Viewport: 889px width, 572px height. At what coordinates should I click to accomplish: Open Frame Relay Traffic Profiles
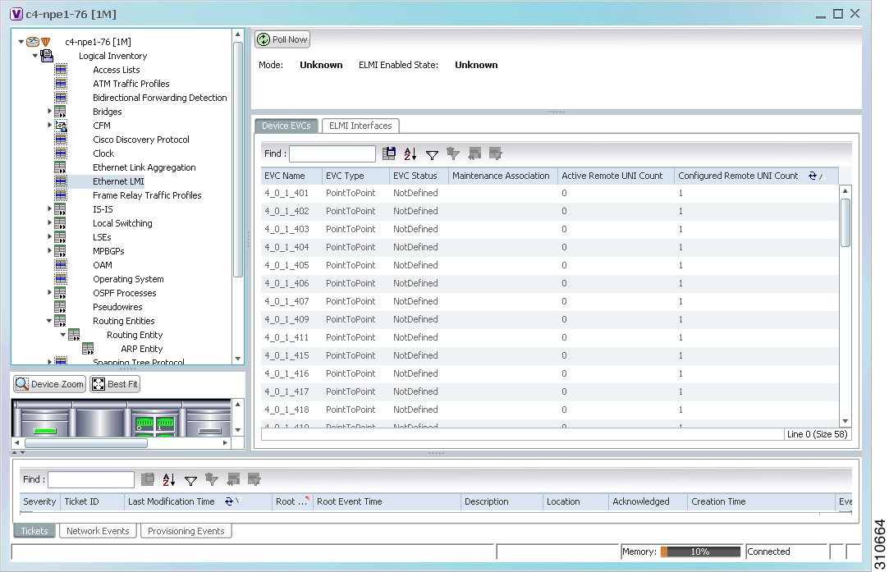tap(147, 195)
